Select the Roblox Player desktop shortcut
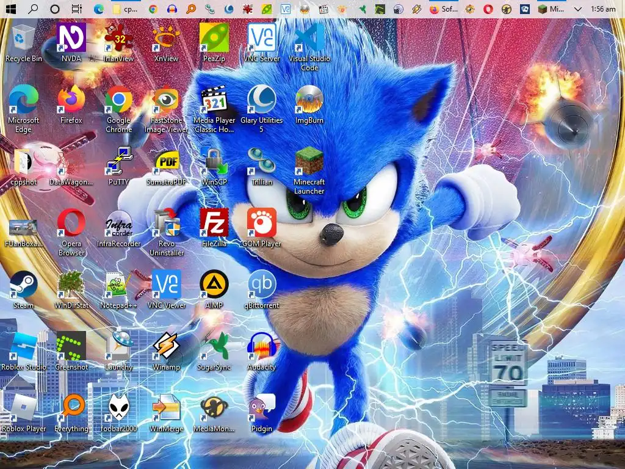Image resolution: width=625 pixels, height=469 pixels. click(24, 413)
